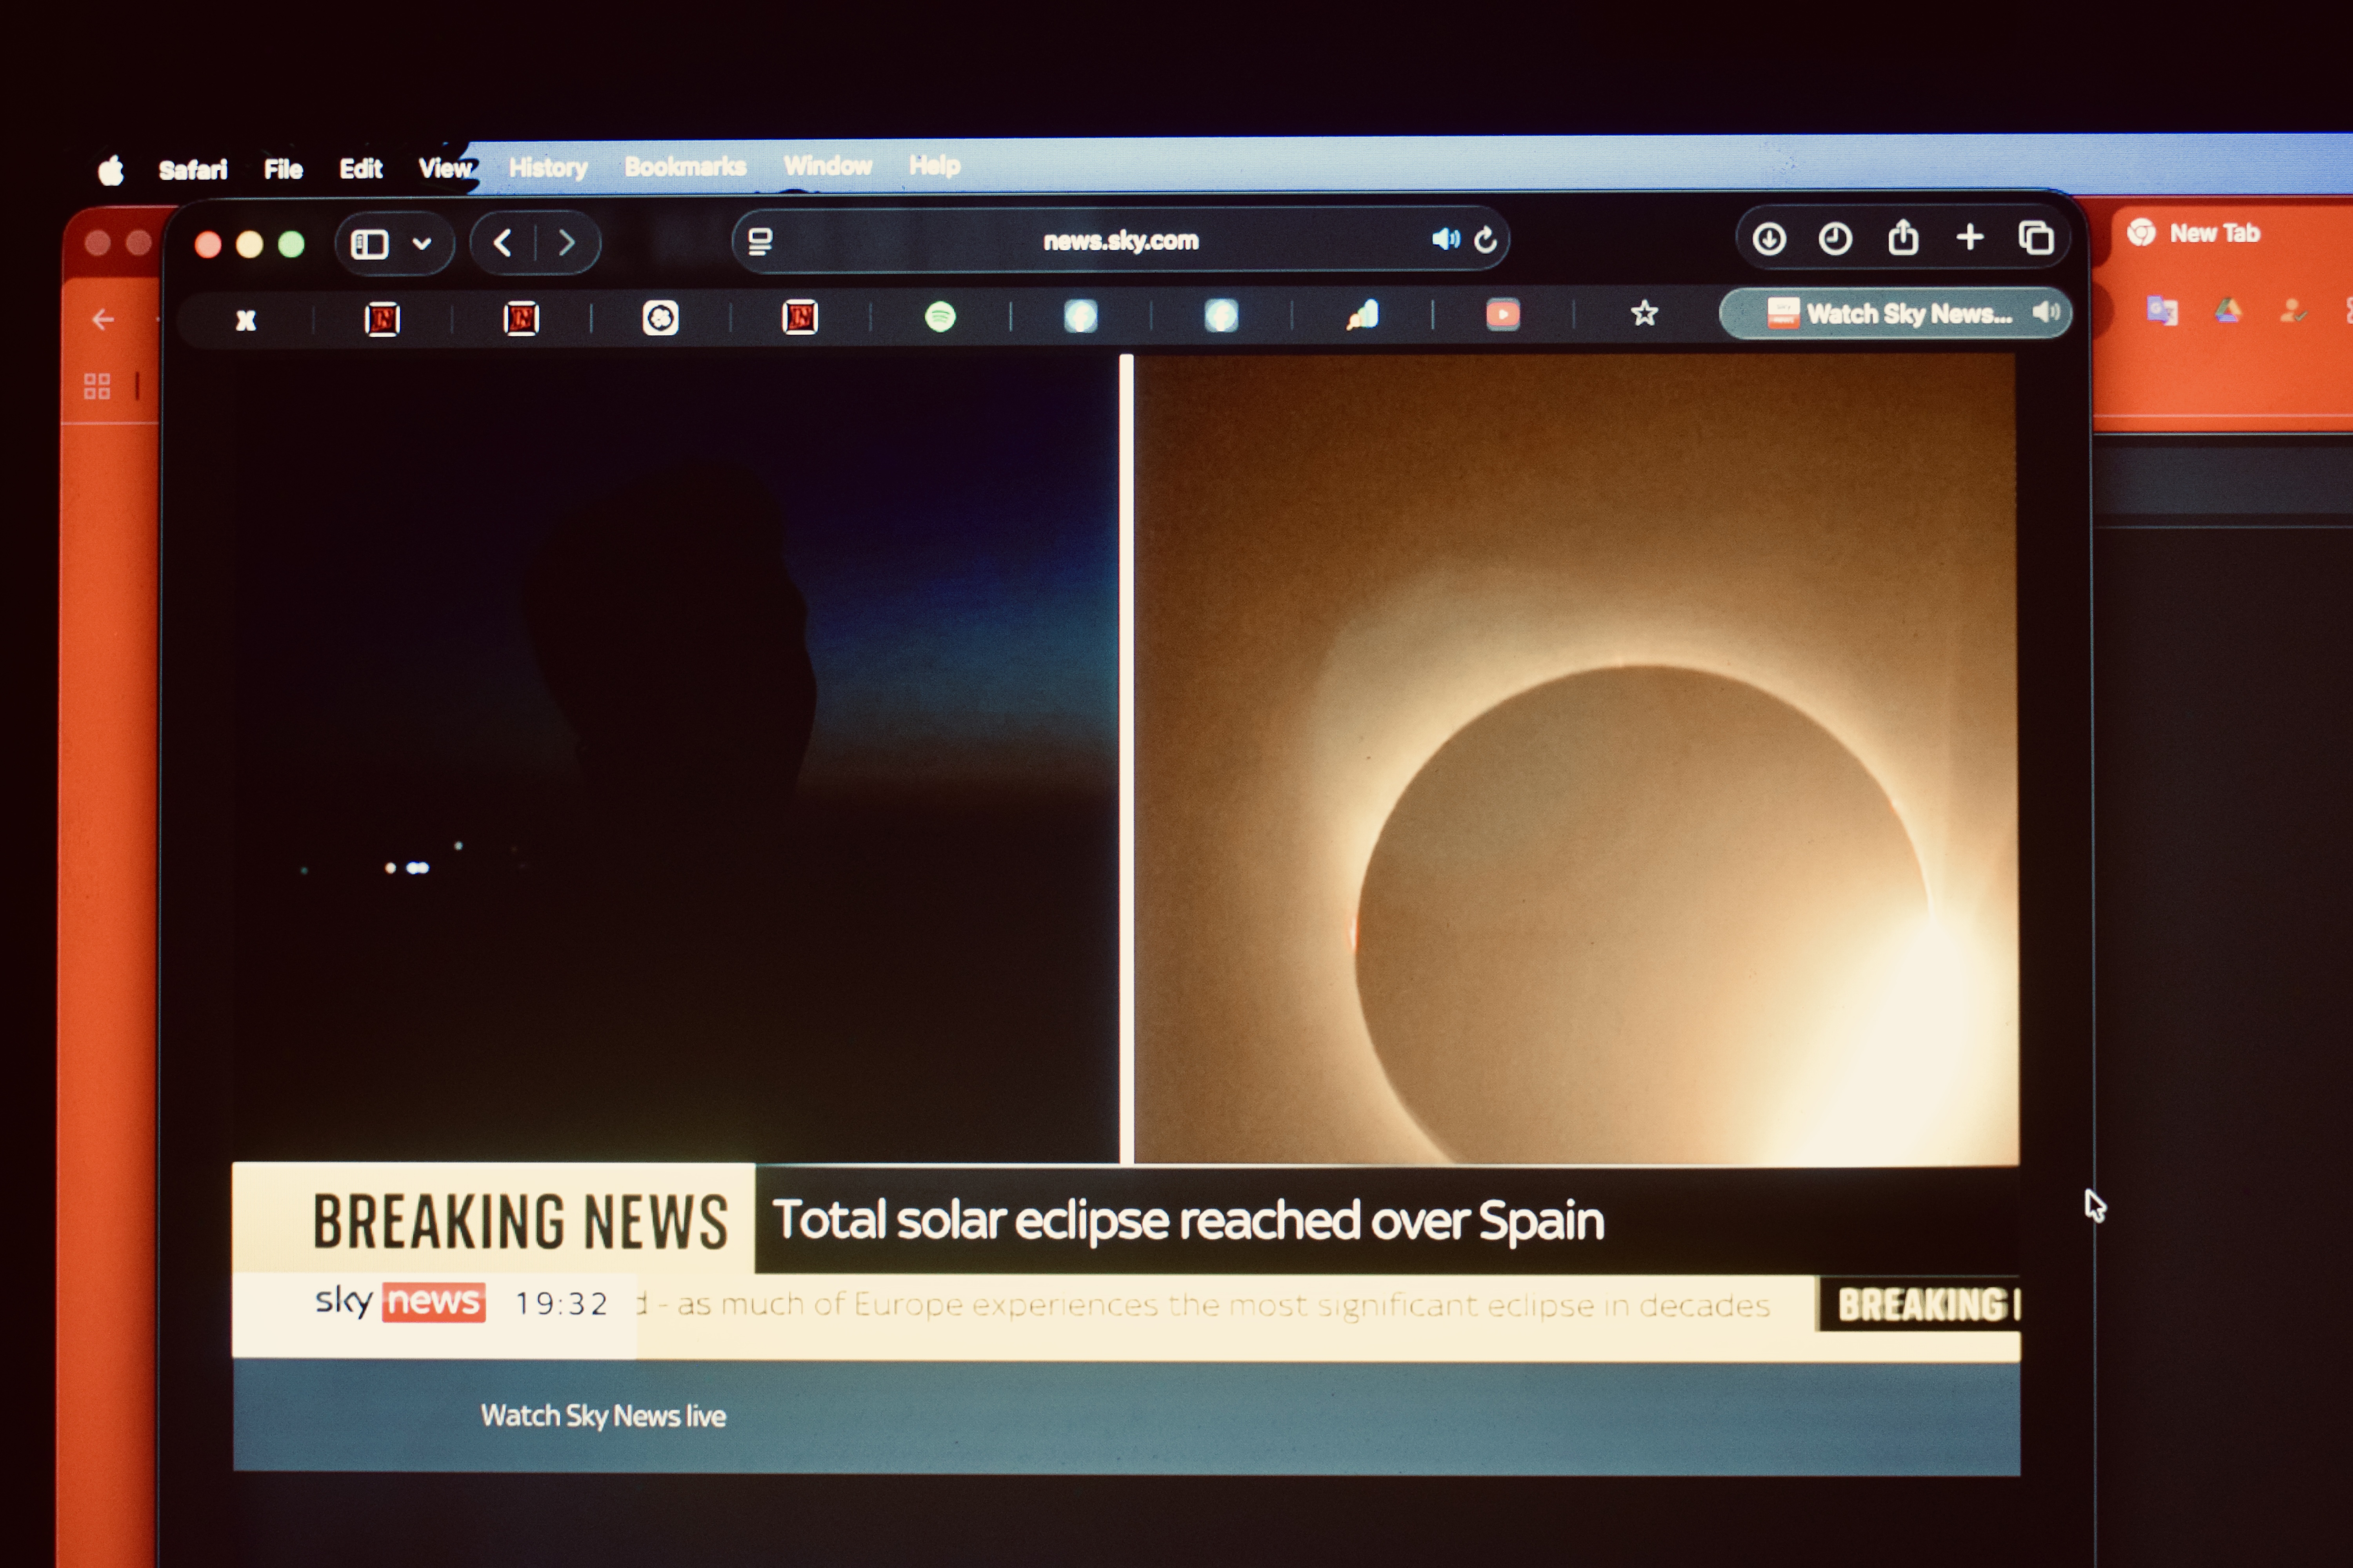Click the Watch Sky News live link
This screenshot has width=2353, height=1568.
click(x=603, y=1416)
